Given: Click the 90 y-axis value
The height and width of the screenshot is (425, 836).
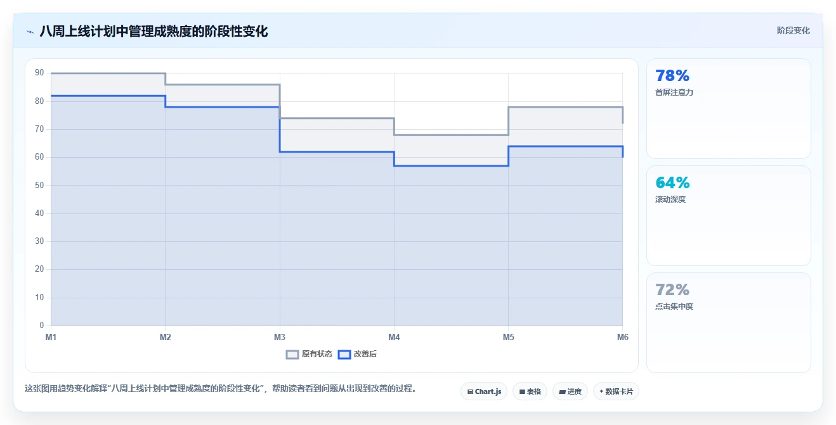Looking at the screenshot, I should pyautogui.click(x=39, y=73).
